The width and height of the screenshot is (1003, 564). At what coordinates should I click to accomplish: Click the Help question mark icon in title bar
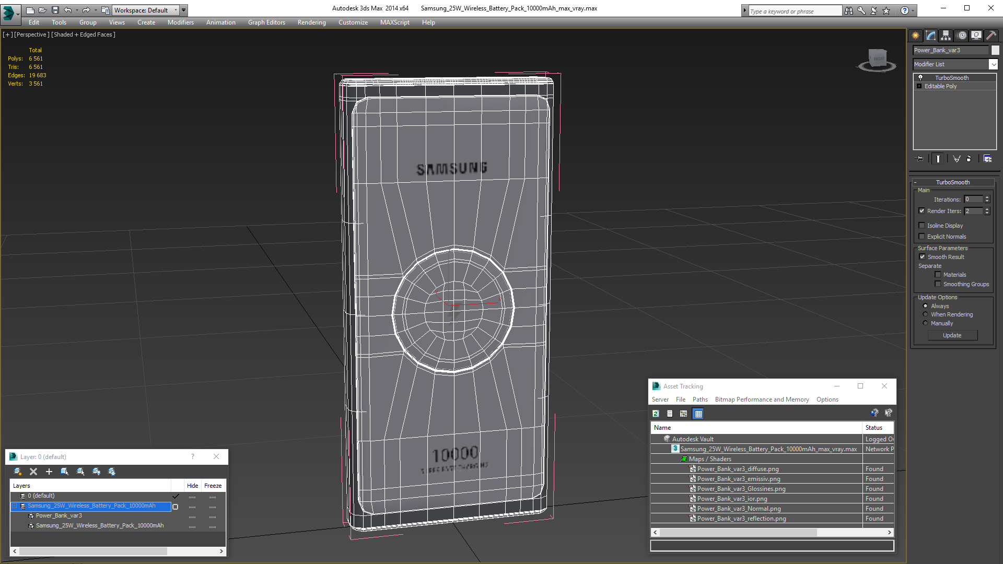pyautogui.click(x=905, y=10)
